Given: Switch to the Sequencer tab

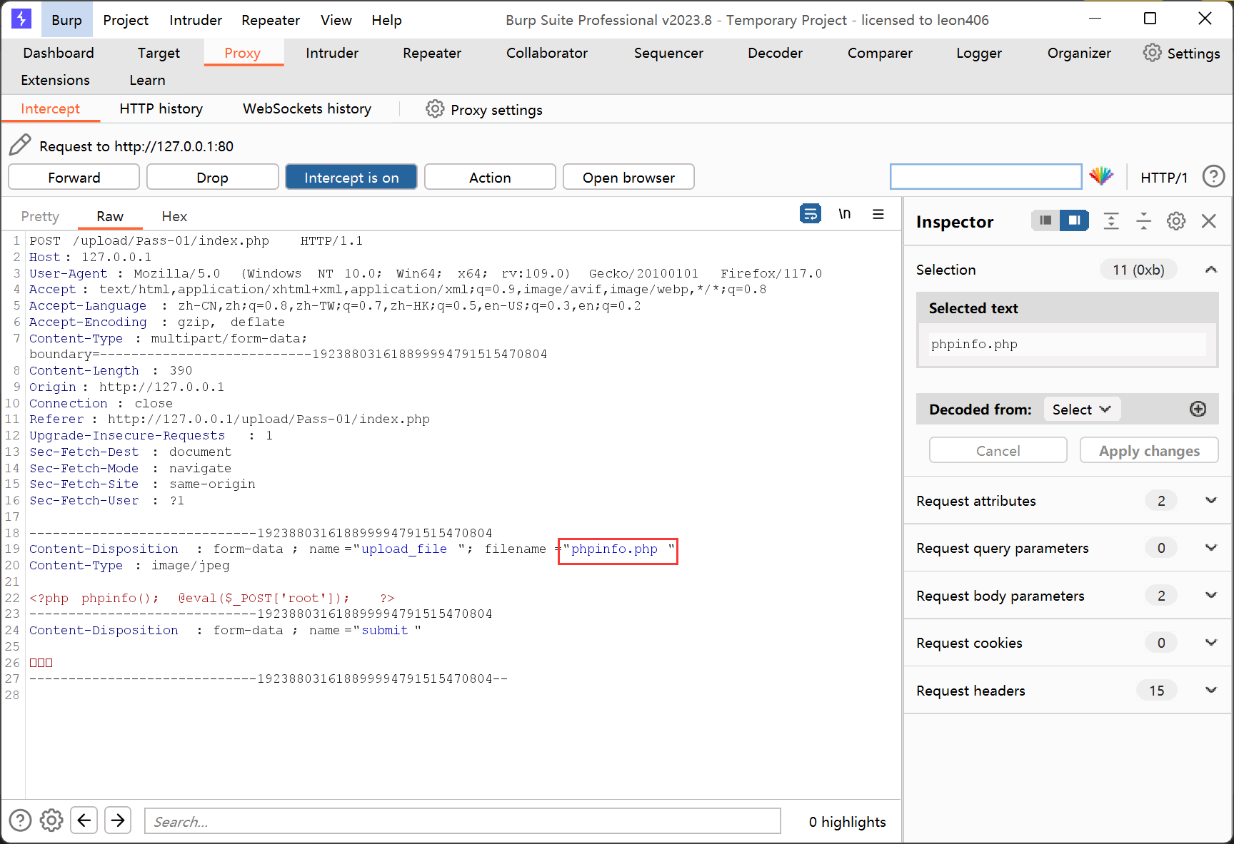Looking at the screenshot, I should [x=668, y=53].
